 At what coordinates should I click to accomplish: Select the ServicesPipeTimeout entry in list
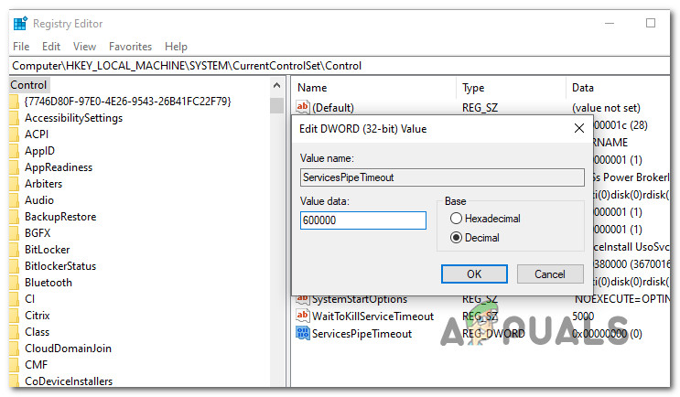(x=362, y=334)
